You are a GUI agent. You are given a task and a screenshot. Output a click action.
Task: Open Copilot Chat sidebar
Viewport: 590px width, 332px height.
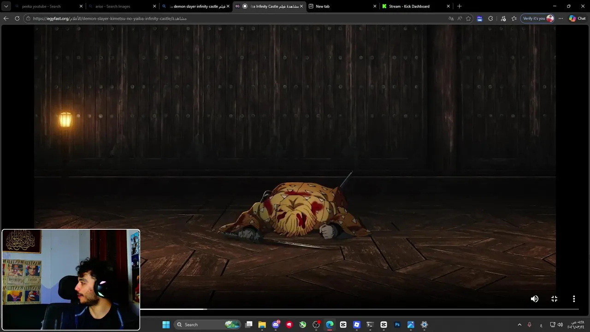click(577, 18)
